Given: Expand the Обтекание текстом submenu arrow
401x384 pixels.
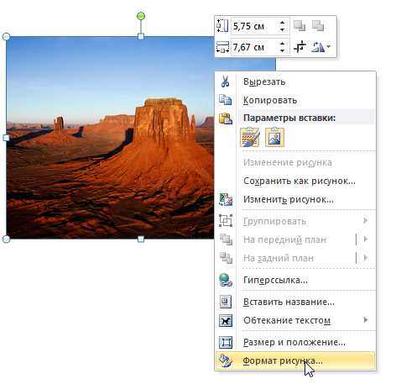Looking at the screenshot, I should (366, 319).
